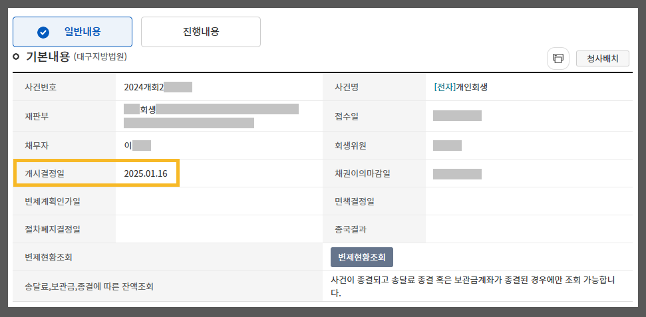The width and height of the screenshot is (646, 317).
Task: Click the 사건번호 value 2024개회2
Action: tap(144, 87)
